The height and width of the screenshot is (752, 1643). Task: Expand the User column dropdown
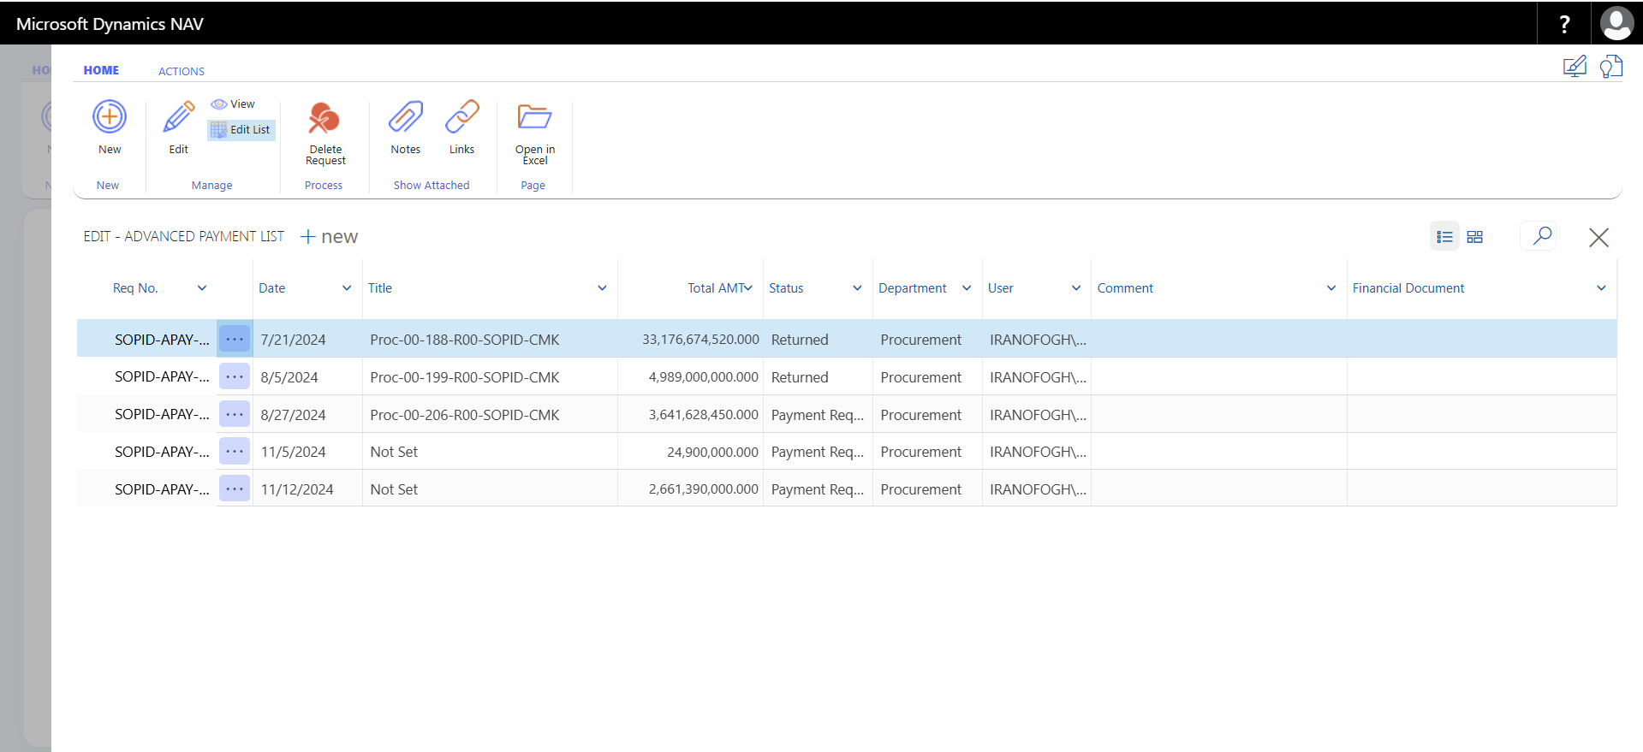pyautogui.click(x=1076, y=288)
